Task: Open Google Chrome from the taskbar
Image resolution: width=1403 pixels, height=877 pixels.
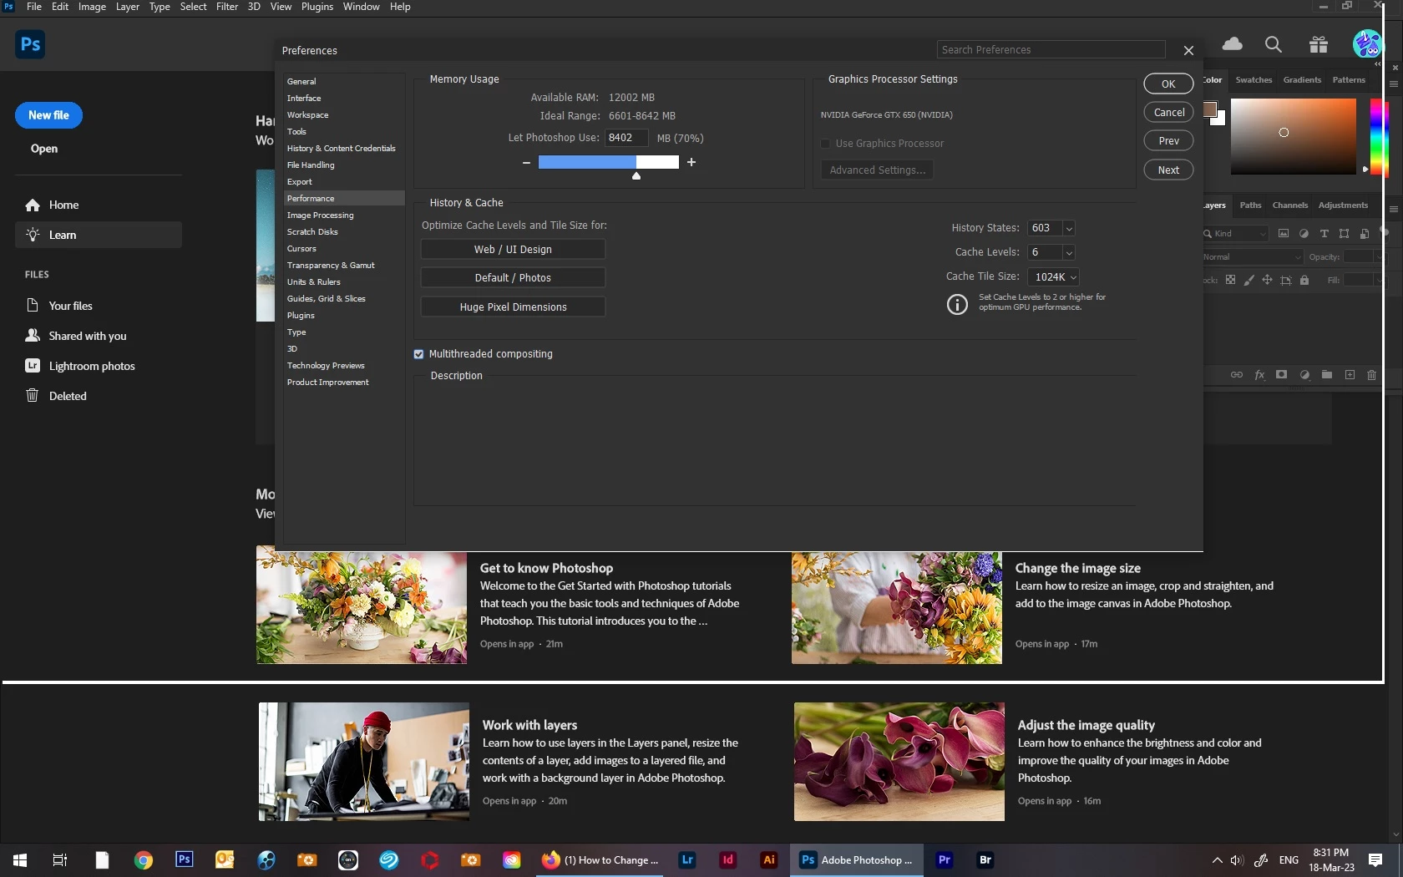Action: click(144, 859)
